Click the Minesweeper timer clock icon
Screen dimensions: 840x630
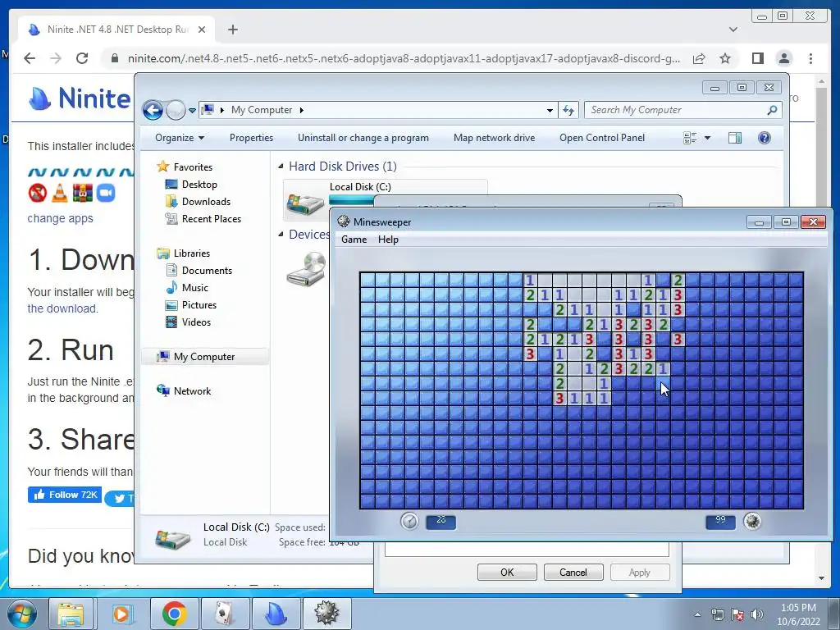(409, 521)
